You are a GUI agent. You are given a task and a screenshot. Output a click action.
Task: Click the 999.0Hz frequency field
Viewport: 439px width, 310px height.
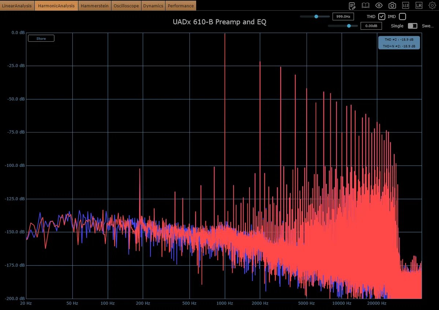click(x=343, y=16)
